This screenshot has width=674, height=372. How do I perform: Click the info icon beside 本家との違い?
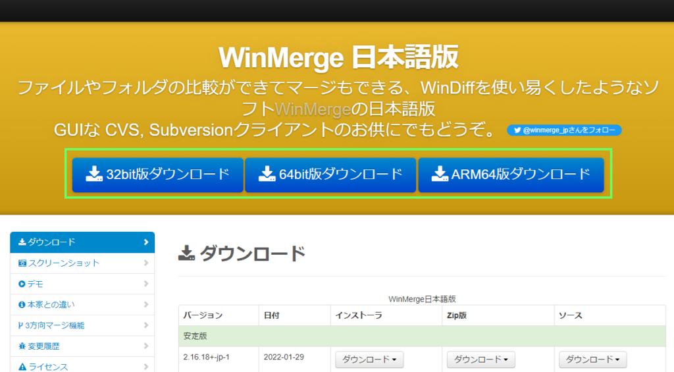22,305
